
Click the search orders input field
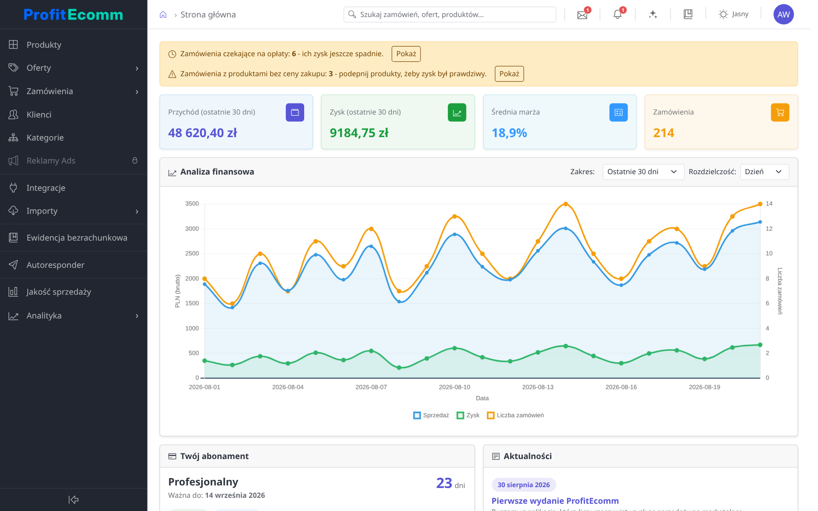click(450, 14)
